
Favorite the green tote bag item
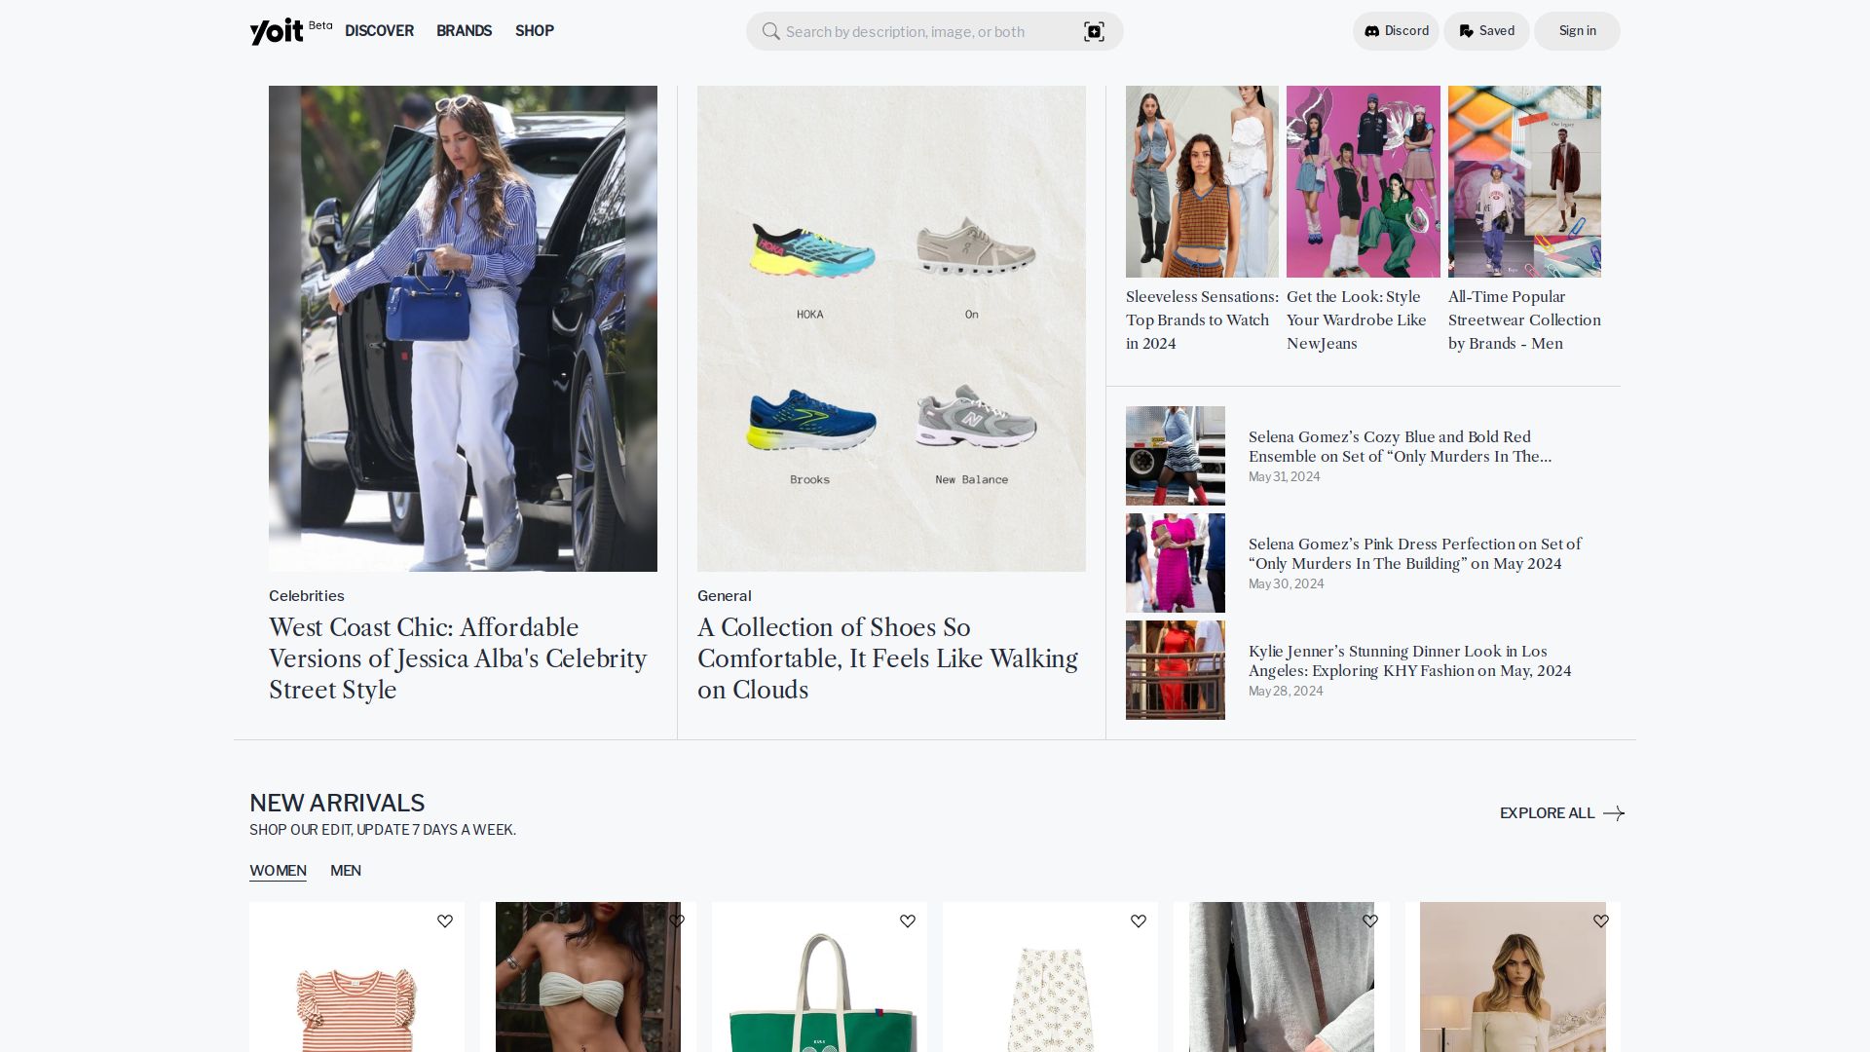click(x=908, y=921)
